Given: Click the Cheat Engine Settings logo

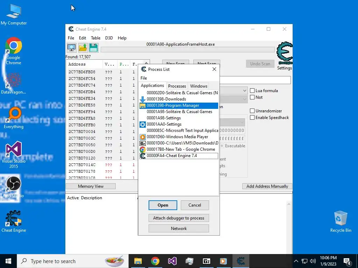Looking at the screenshot, I should click(285, 53).
